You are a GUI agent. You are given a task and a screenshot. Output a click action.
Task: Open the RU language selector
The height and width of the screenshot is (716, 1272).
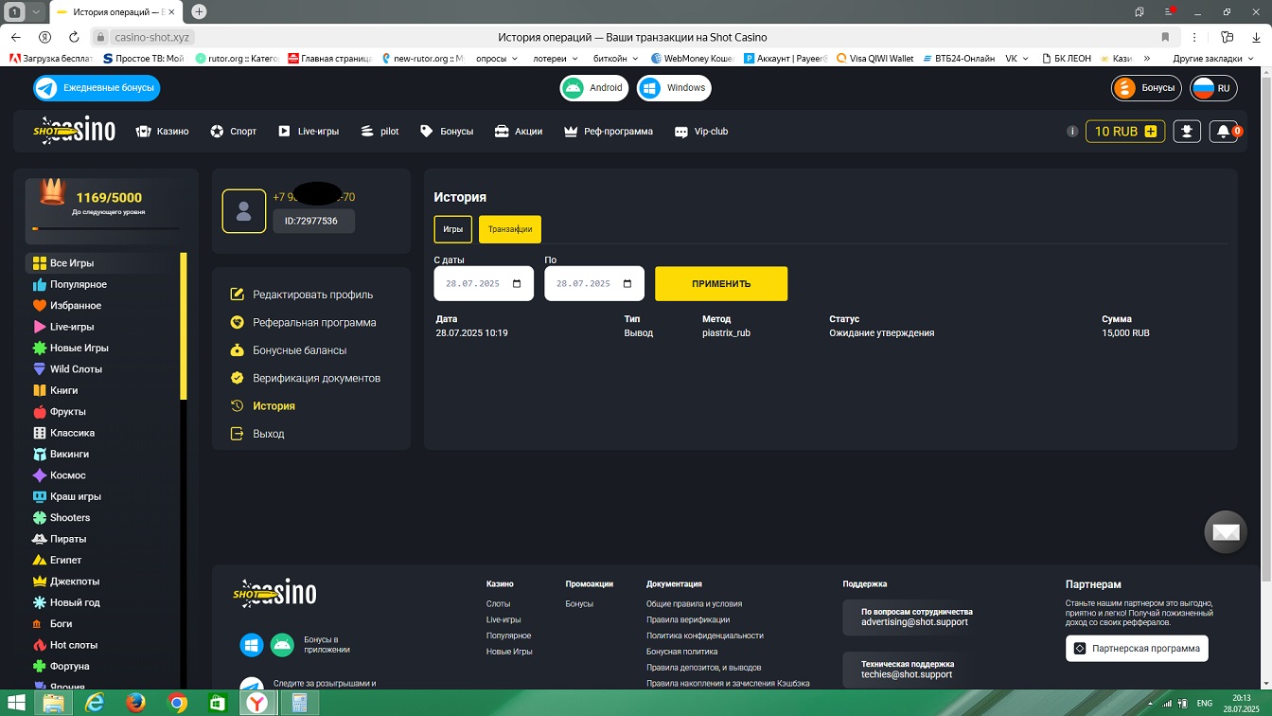(1213, 88)
